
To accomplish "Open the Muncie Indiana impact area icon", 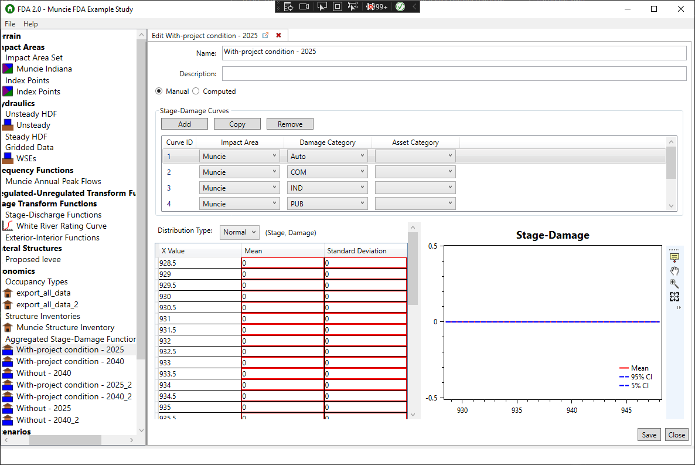I will (8, 69).
